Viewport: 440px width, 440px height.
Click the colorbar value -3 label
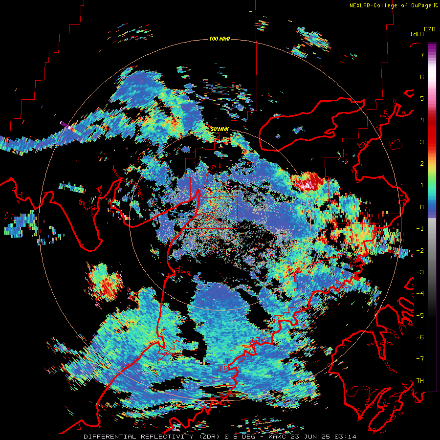[420, 272]
